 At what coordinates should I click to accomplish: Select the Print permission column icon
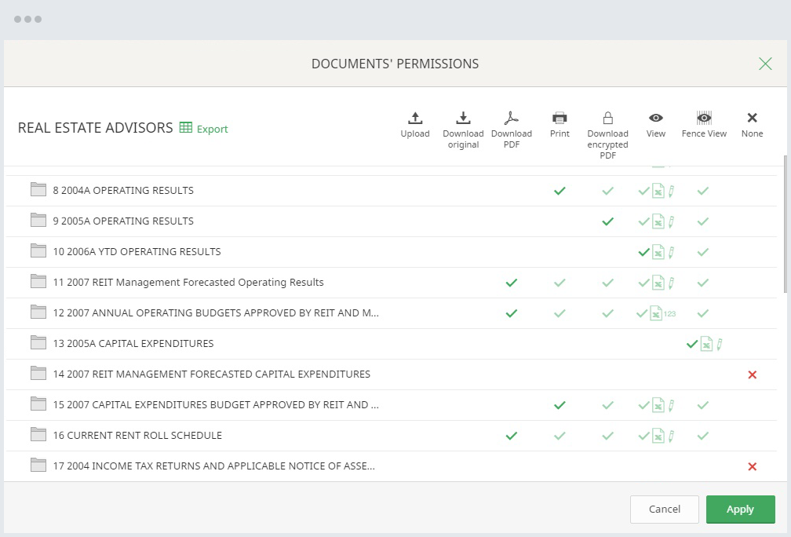pyautogui.click(x=560, y=119)
